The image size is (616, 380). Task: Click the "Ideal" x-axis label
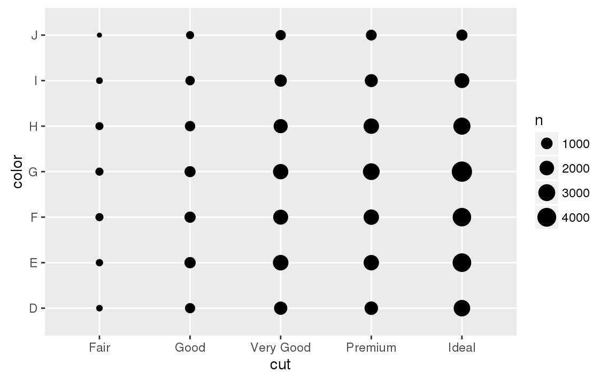coord(462,348)
